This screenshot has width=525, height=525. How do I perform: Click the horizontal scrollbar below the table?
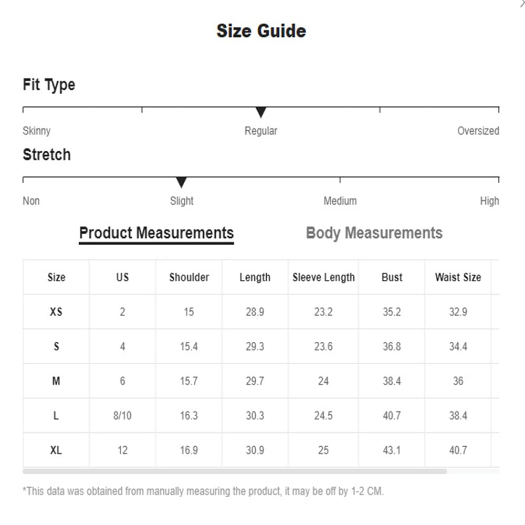235,471
